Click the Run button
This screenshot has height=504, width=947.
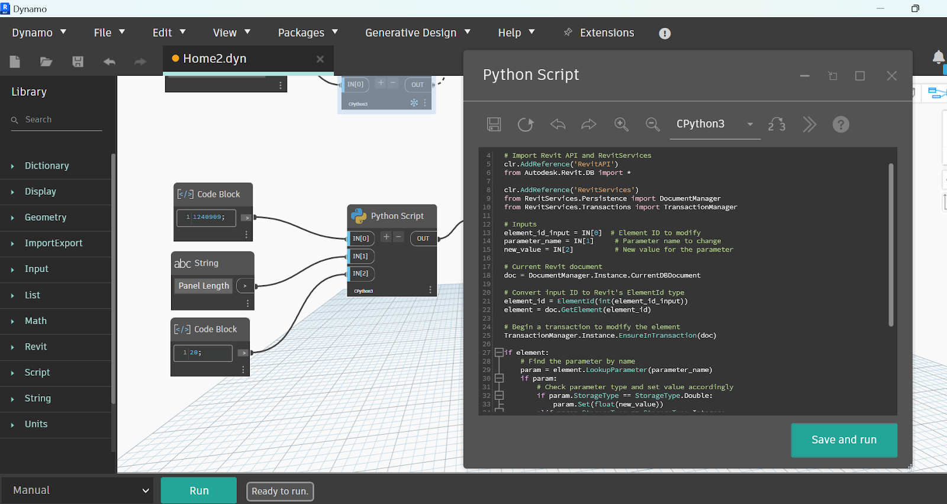click(x=199, y=490)
